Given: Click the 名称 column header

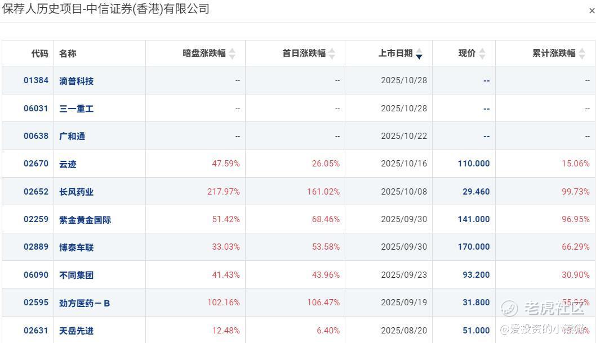Looking at the screenshot, I should [68, 53].
